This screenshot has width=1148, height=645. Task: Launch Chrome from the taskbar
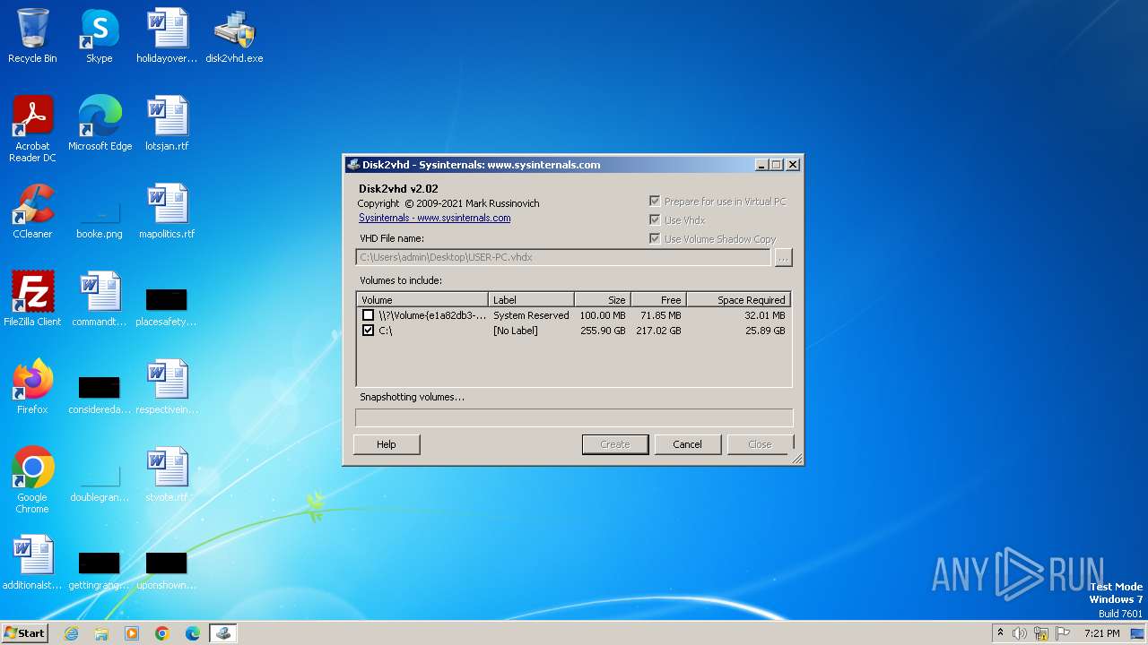pos(162,633)
